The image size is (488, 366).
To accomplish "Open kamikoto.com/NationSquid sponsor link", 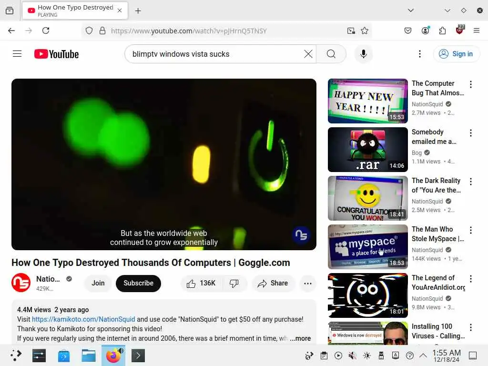I will tap(83, 319).
